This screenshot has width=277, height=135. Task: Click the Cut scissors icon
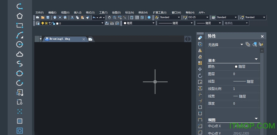[x=72, y=17]
